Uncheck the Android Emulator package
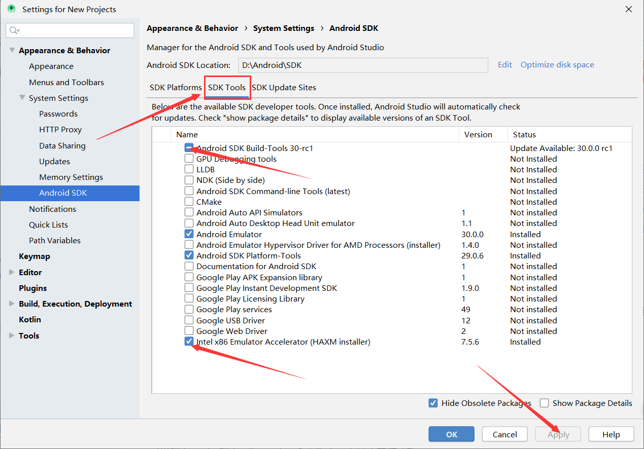Image resolution: width=644 pixels, height=449 pixels. click(190, 234)
